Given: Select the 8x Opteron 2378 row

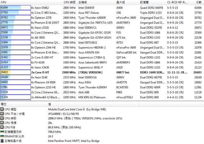Looking at the screenshot, I should pos(102,18).
